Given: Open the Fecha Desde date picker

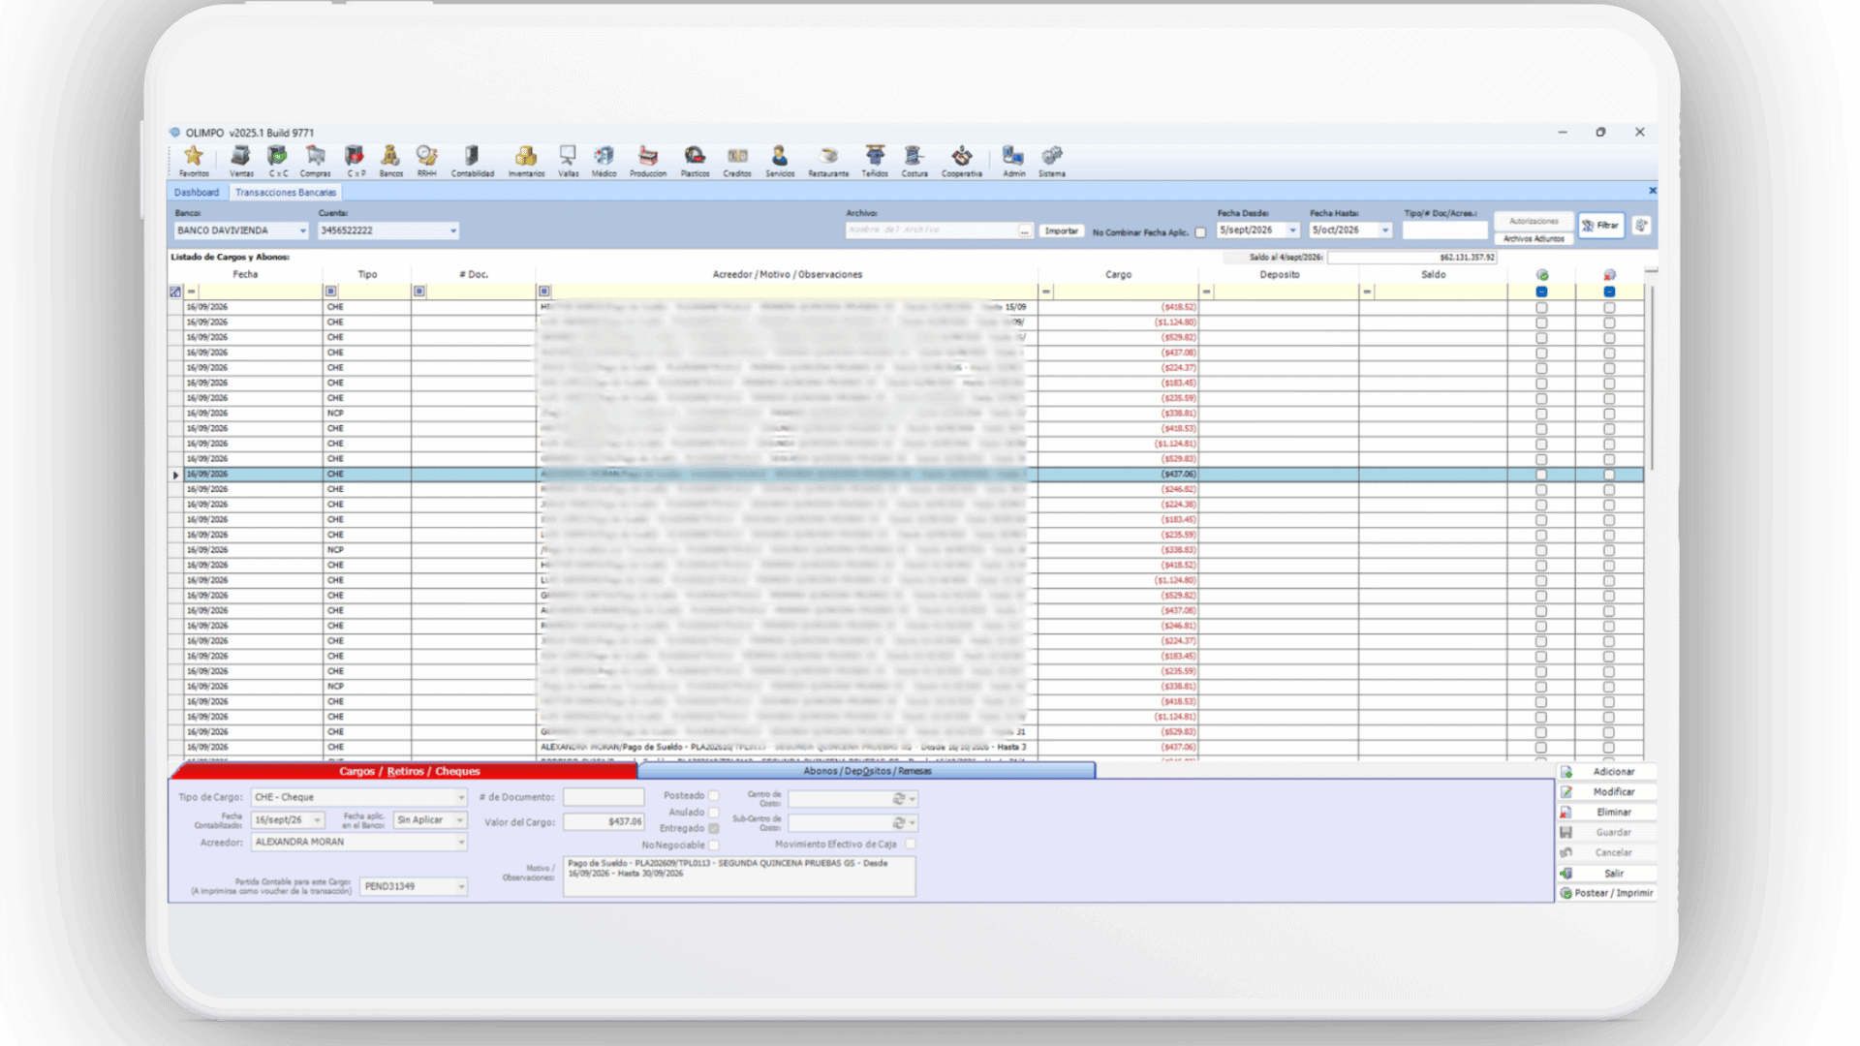Looking at the screenshot, I should tap(1292, 231).
